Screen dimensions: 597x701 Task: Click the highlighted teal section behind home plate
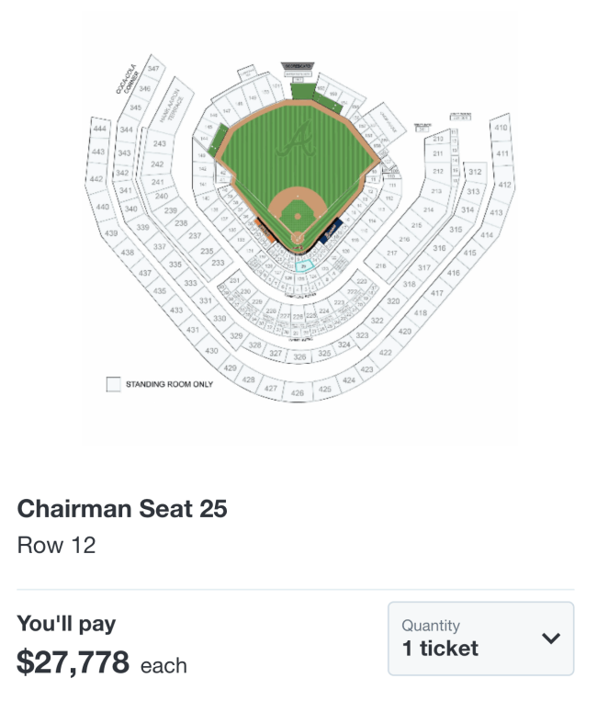[x=302, y=266]
